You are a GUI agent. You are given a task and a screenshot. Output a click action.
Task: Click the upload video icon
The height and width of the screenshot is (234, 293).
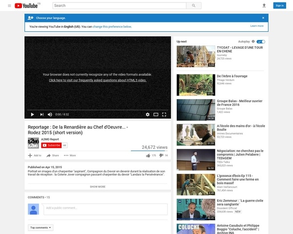[264, 5]
